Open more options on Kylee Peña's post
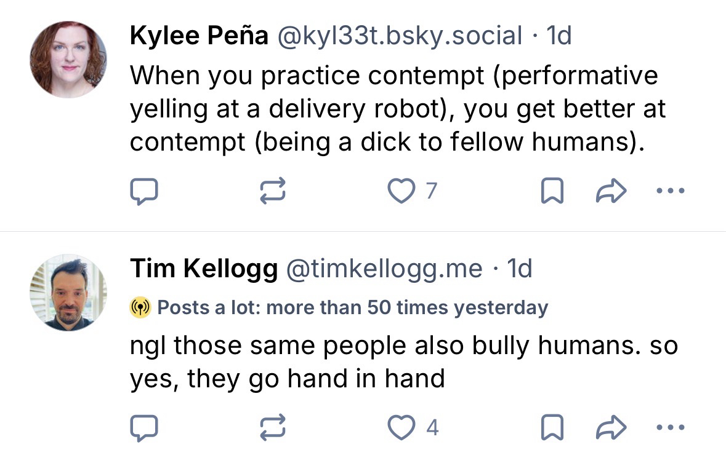Image resolution: width=726 pixels, height=466 pixels. (x=671, y=192)
